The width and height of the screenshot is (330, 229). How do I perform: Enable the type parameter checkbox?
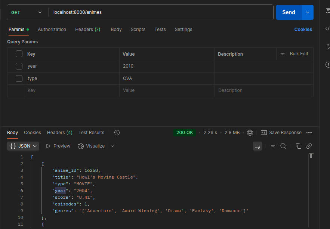(19, 78)
